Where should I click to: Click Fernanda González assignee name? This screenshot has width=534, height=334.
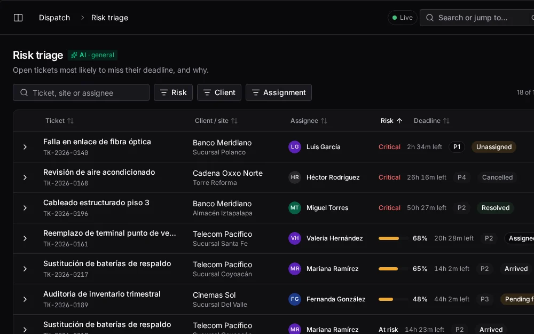[336, 299]
